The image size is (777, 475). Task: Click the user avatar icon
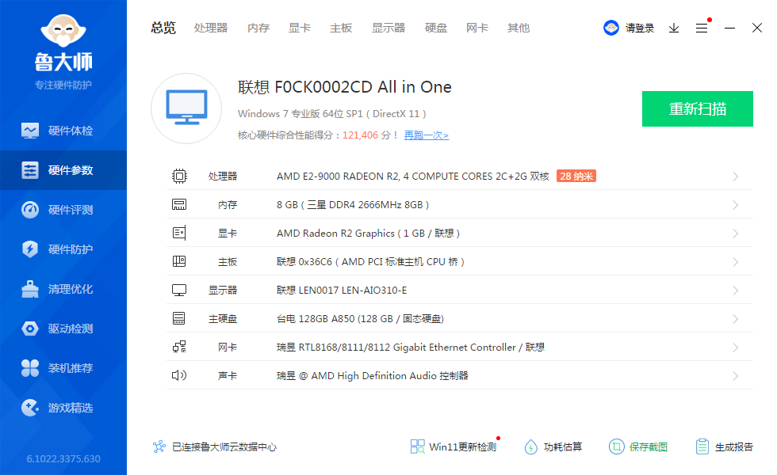click(611, 28)
